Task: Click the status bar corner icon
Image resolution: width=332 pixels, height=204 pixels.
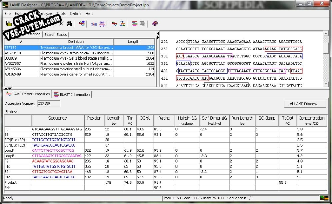Action: click(324, 198)
